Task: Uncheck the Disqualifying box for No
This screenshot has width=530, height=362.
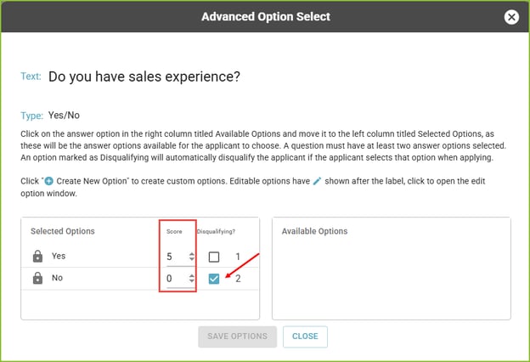Action: pos(214,279)
